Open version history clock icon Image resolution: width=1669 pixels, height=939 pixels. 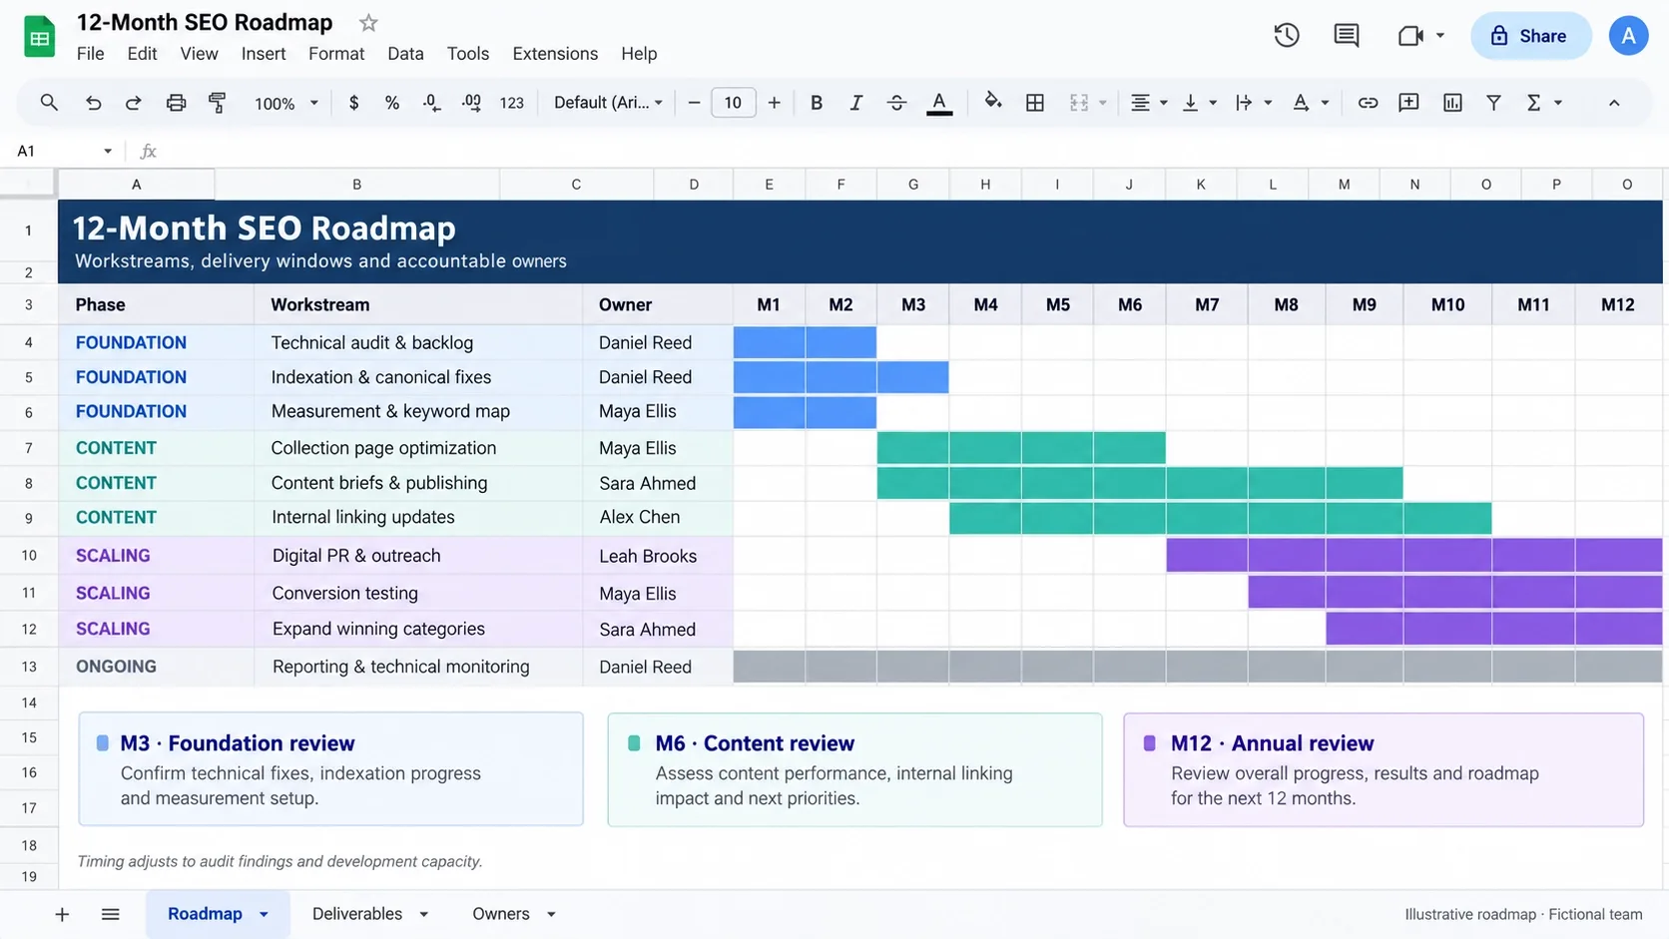1287,36
